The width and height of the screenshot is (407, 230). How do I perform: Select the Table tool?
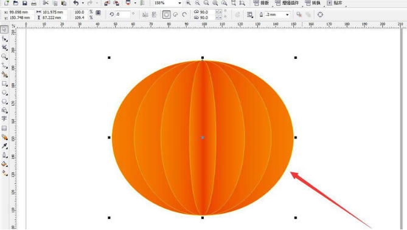pos(4,128)
